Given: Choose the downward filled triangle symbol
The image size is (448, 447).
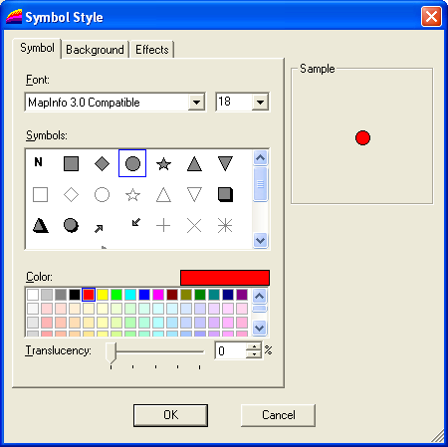Looking at the screenshot, I should tap(225, 163).
